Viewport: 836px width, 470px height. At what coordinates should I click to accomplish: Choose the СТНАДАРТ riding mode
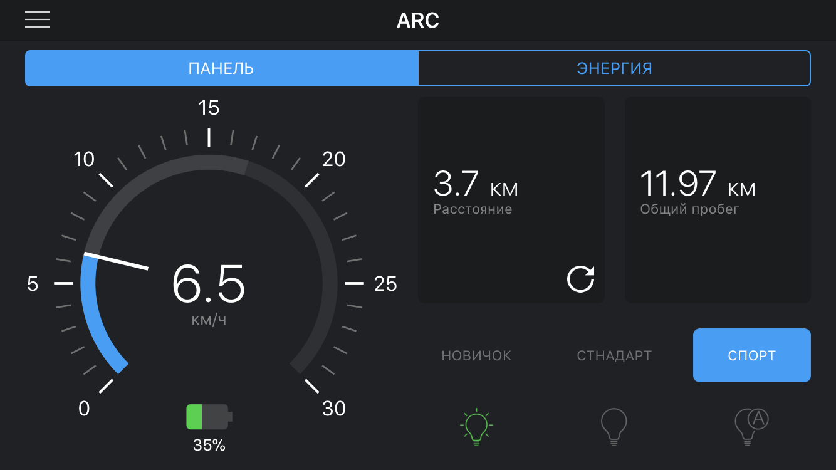(614, 356)
